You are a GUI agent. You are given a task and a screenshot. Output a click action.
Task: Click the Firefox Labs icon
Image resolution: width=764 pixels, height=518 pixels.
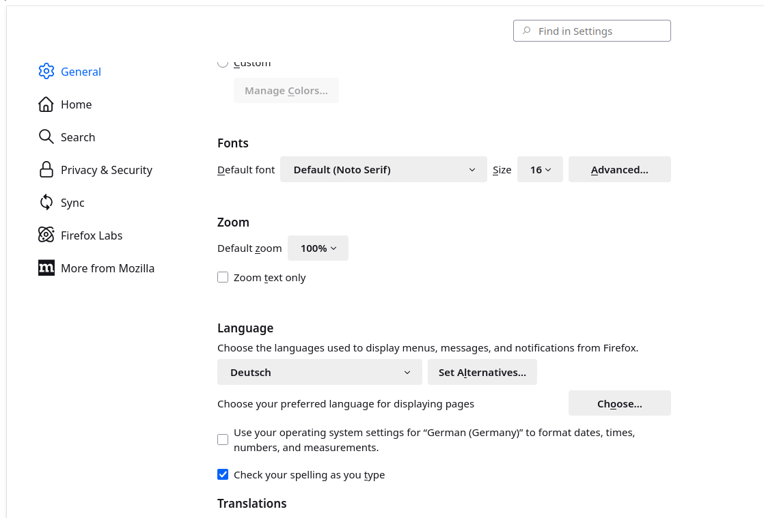[46, 235]
